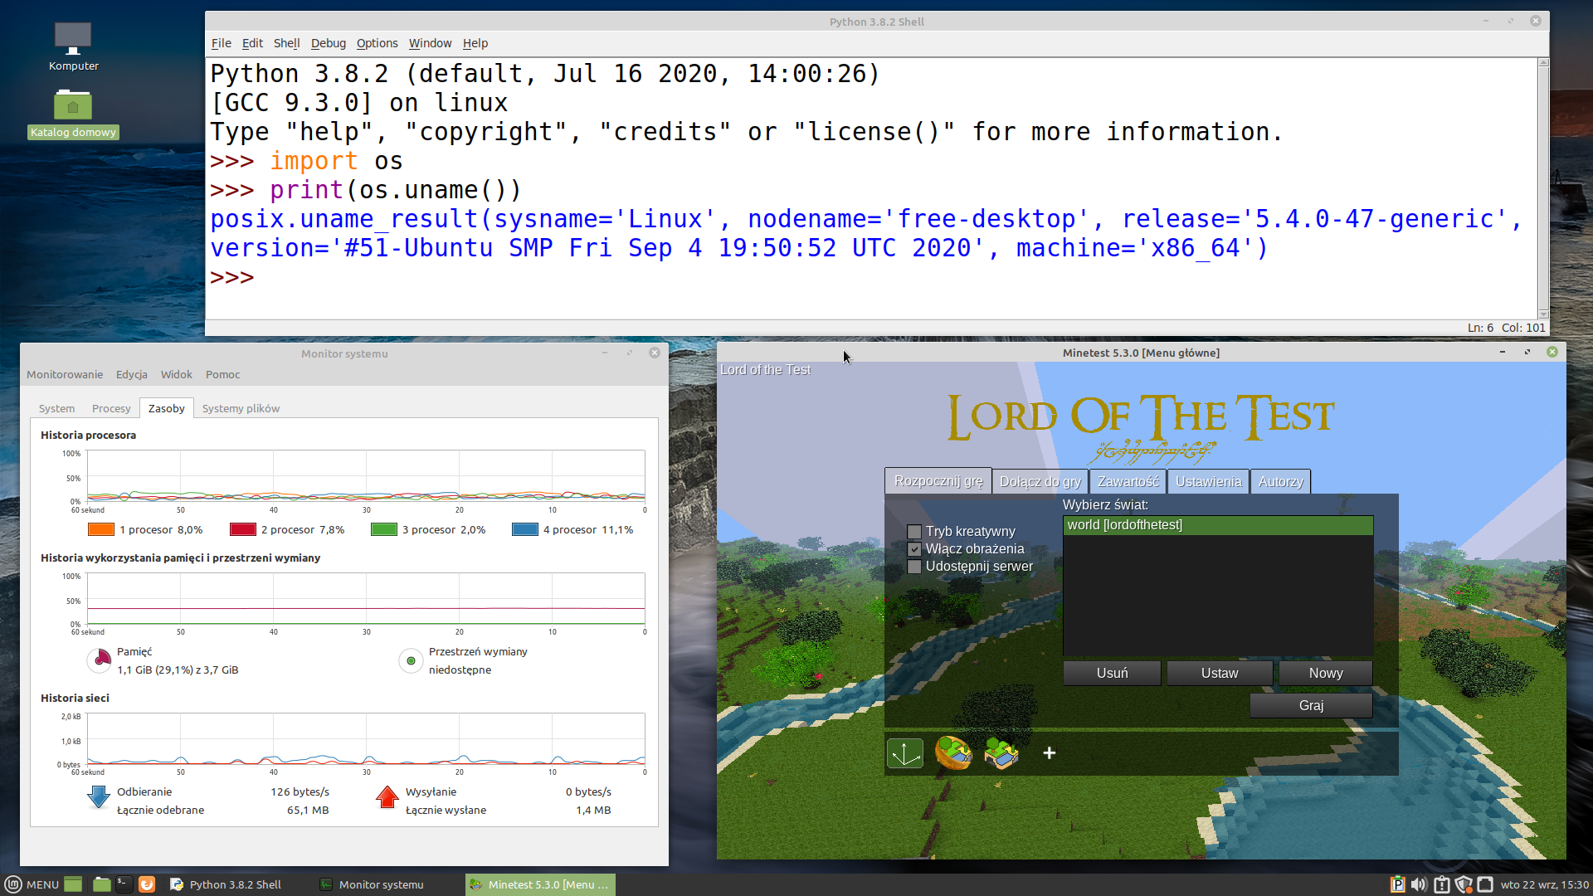Enable the Udostępnij serwer checkbox

[914, 567]
